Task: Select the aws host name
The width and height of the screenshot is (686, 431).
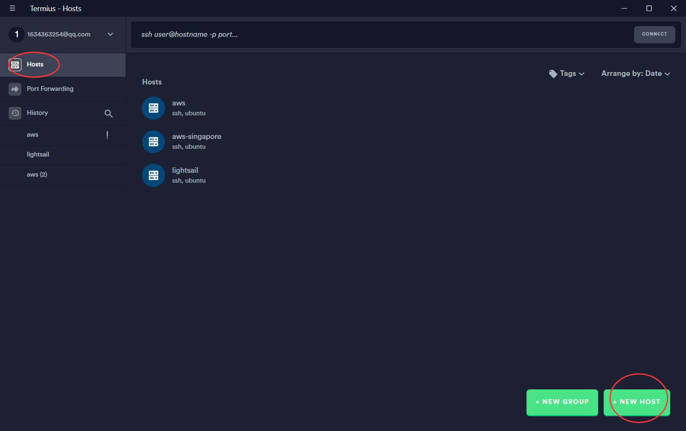Action: tap(179, 103)
